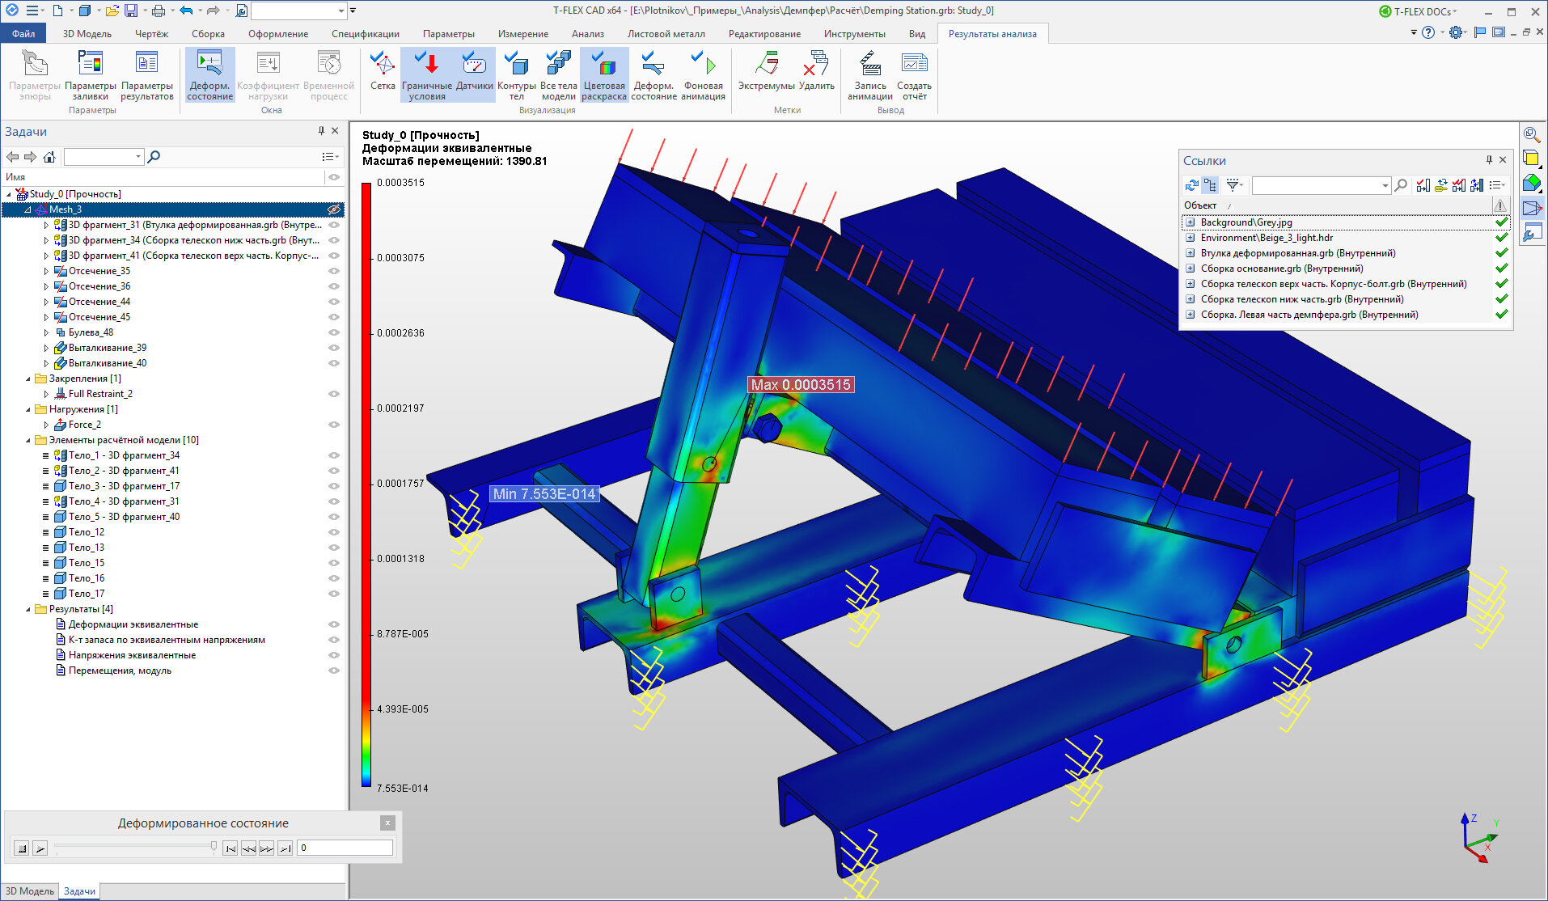Expand the Отсечение_35 tree node

46,271
